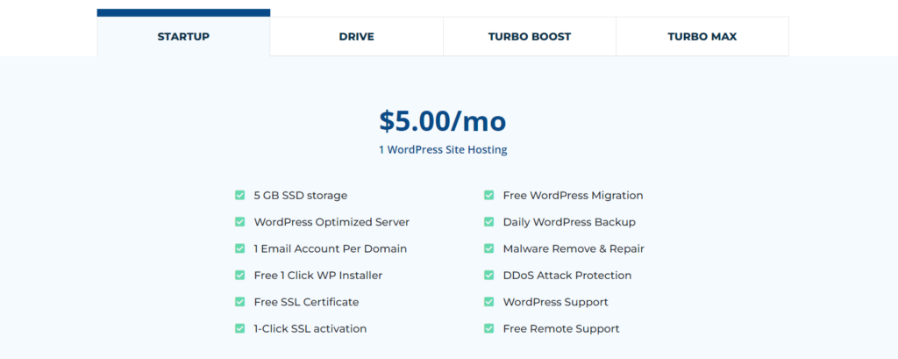Screen dimensions: 898x359
Task: Click checkmark icon beside WordPress Optimized Server
Action: (x=240, y=222)
